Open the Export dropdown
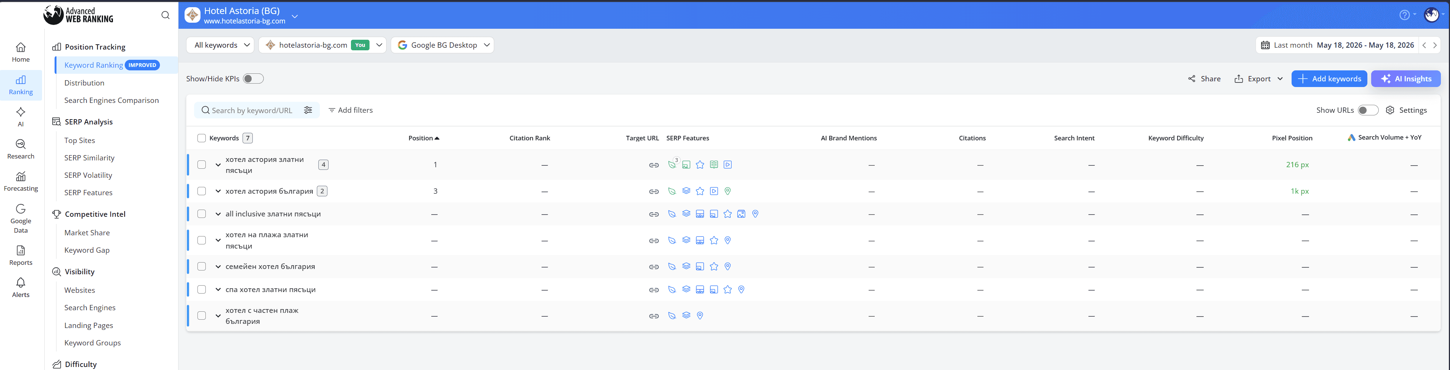 (1259, 79)
